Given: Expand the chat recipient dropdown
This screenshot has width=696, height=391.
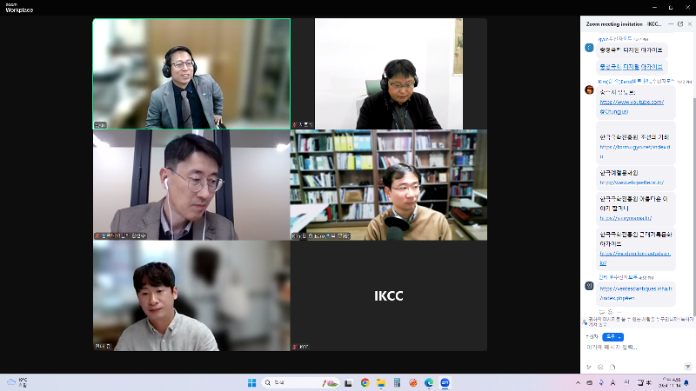Looking at the screenshot, I should pyautogui.click(x=612, y=336).
